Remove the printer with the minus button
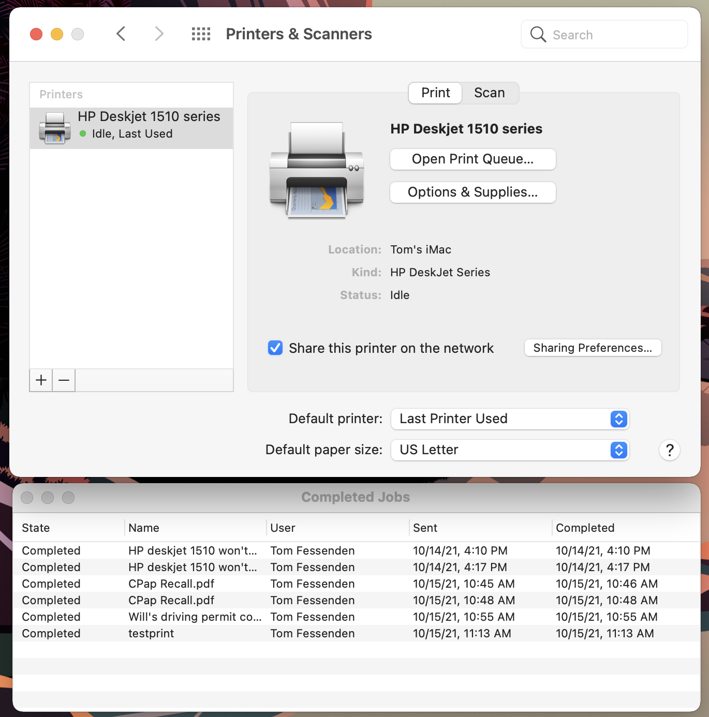 64,380
